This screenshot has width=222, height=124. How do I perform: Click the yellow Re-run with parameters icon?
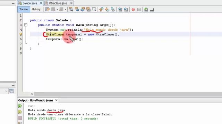coord(20,112)
